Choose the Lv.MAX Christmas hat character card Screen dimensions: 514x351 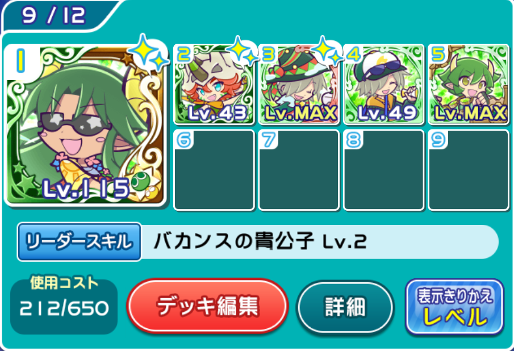click(299, 85)
